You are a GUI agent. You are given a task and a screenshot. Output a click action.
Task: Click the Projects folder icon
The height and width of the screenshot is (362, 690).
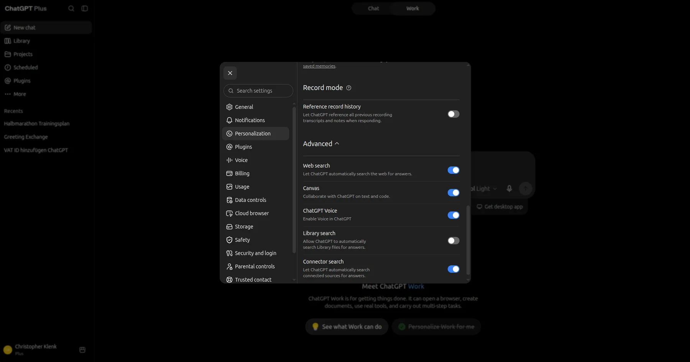pyautogui.click(x=8, y=54)
